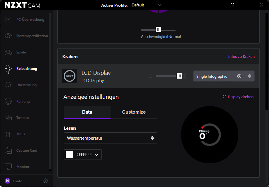
Task: Open the notifications bell icon
Action: [232, 5]
